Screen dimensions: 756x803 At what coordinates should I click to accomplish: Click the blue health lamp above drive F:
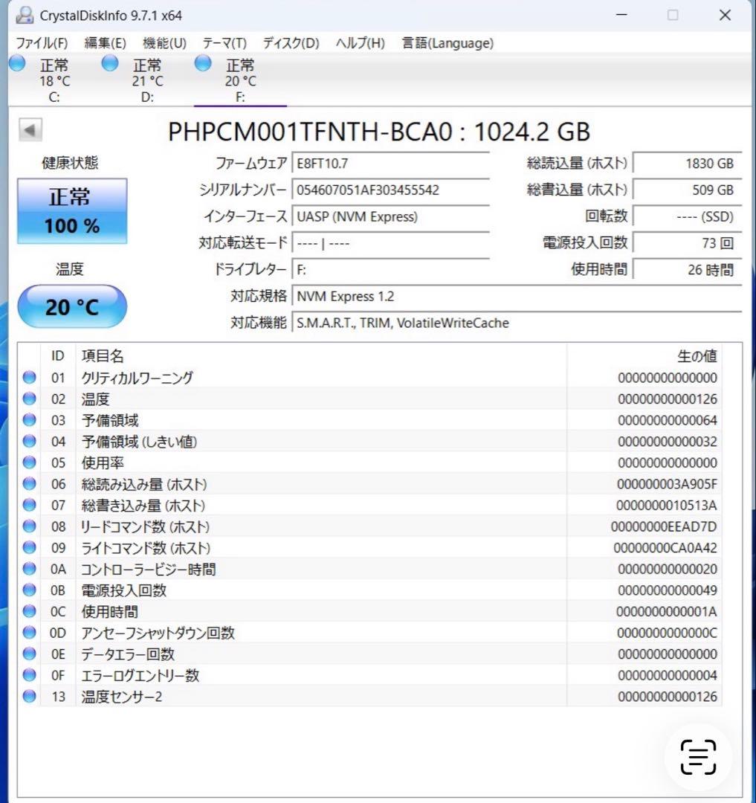click(x=202, y=63)
